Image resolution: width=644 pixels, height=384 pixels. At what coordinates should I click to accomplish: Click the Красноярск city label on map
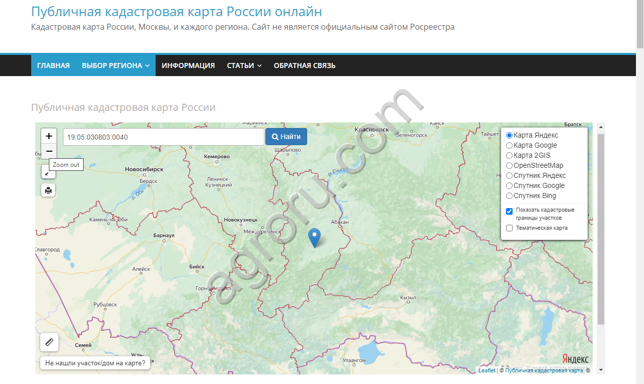pos(372,130)
